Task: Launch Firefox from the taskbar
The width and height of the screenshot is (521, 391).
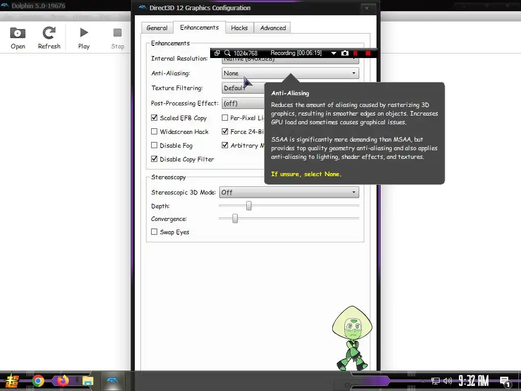Action: click(63, 381)
